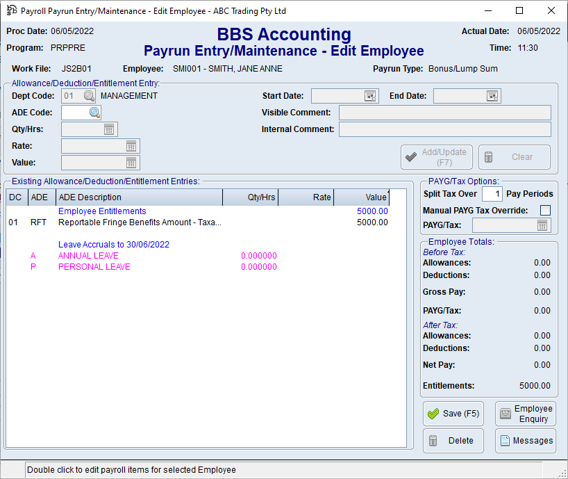Open the Start Date calendar picker

point(370,96)
